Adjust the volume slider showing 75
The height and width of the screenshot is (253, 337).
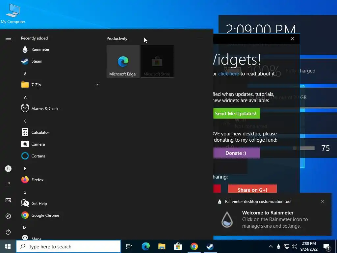pyautogui.click(x=303, y=148)
